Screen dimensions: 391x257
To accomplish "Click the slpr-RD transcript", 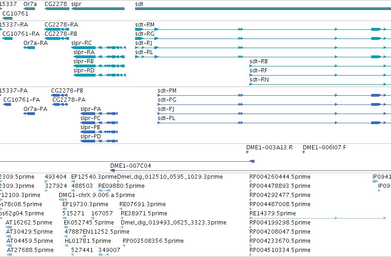I will 100,75.
